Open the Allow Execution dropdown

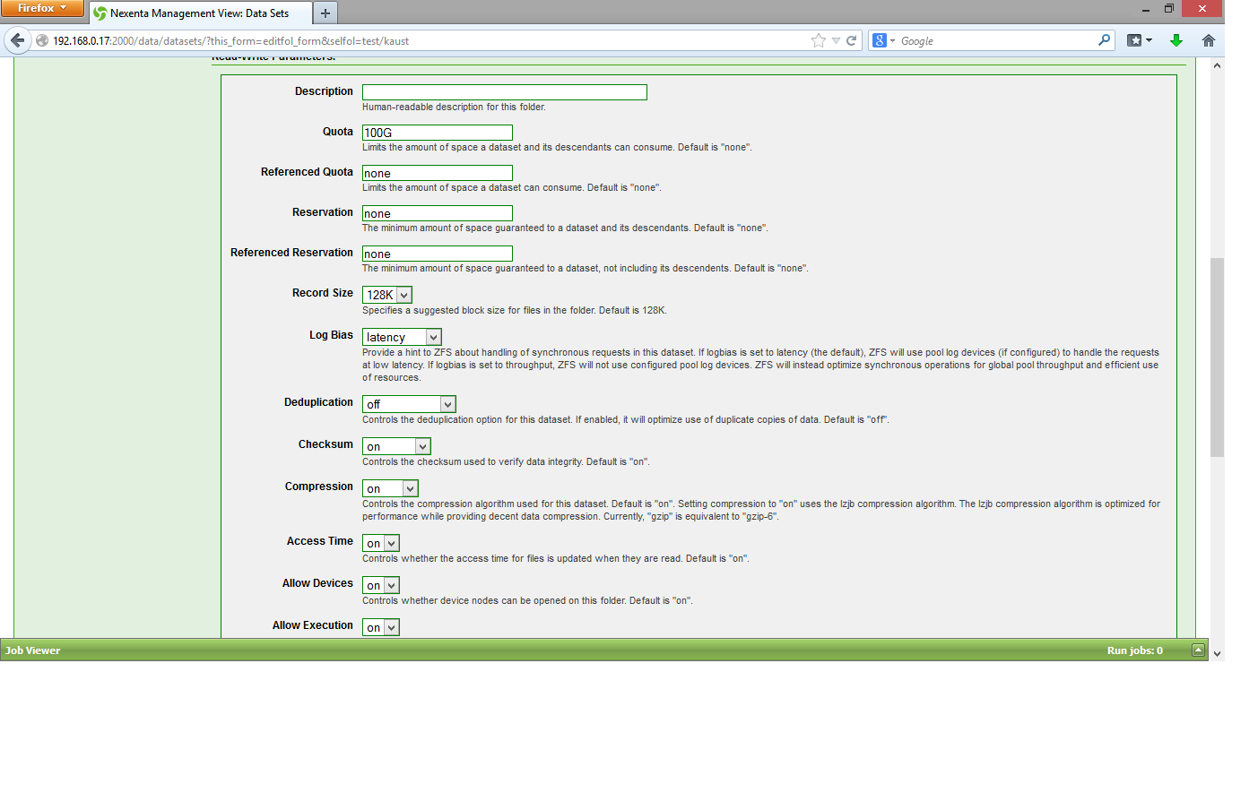[x=381, y=627]
